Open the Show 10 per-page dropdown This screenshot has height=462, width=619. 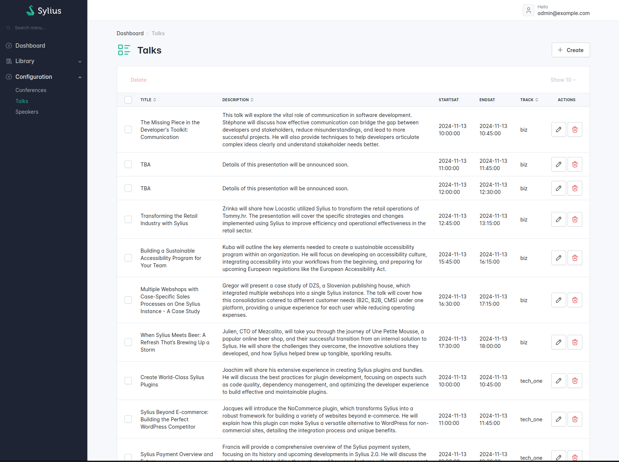[x=563, y=80]
